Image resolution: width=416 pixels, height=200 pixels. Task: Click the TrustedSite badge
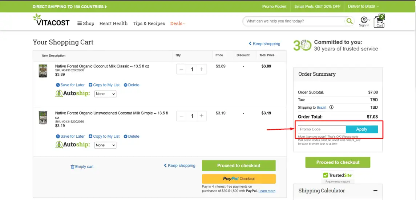click(x=338, y=177)
